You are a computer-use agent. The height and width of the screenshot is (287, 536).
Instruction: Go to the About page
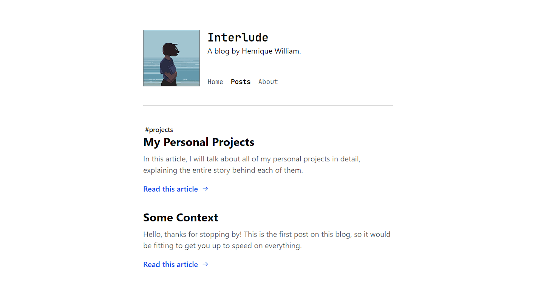(x=268, y=82)
